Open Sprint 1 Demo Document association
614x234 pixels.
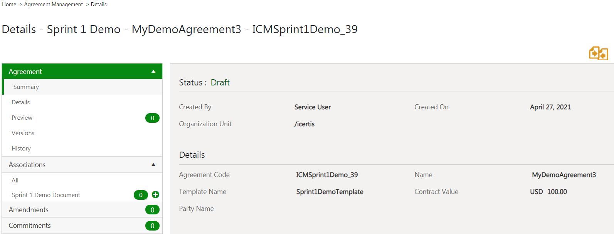46,195
